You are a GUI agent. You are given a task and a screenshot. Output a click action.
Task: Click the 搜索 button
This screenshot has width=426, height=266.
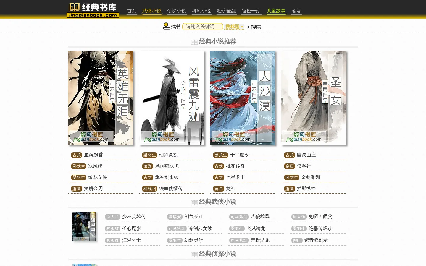point(254,27)
